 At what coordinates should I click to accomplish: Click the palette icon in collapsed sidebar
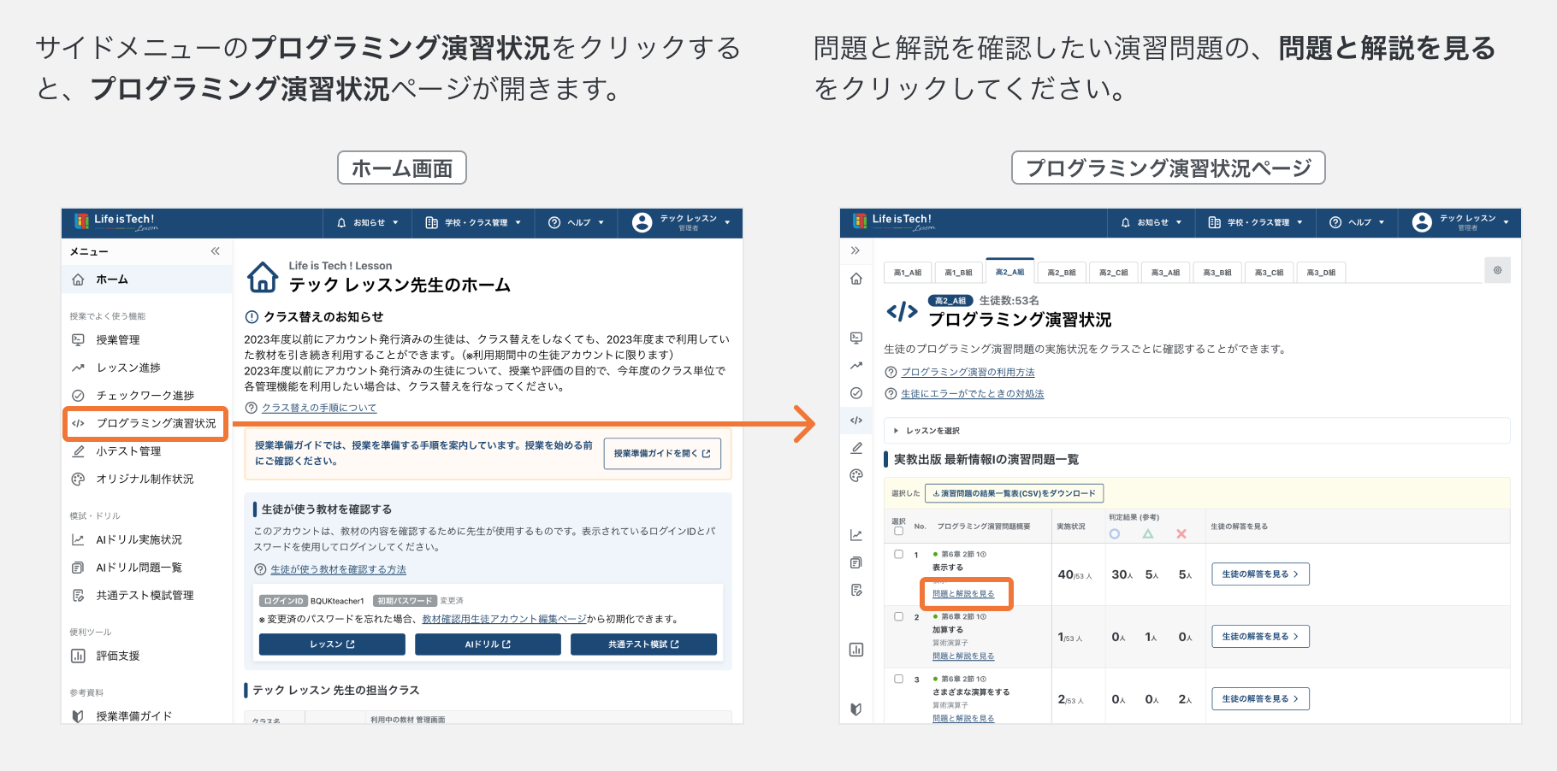tap(856, 475)
